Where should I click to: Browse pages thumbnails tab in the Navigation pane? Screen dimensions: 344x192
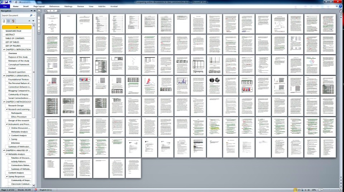click(8, 21)
